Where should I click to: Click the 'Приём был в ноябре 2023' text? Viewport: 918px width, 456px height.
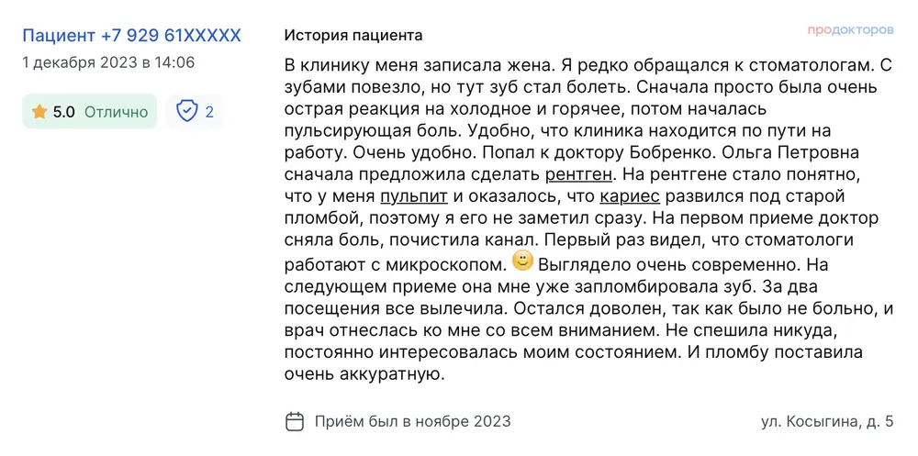[x=412, y=422]
